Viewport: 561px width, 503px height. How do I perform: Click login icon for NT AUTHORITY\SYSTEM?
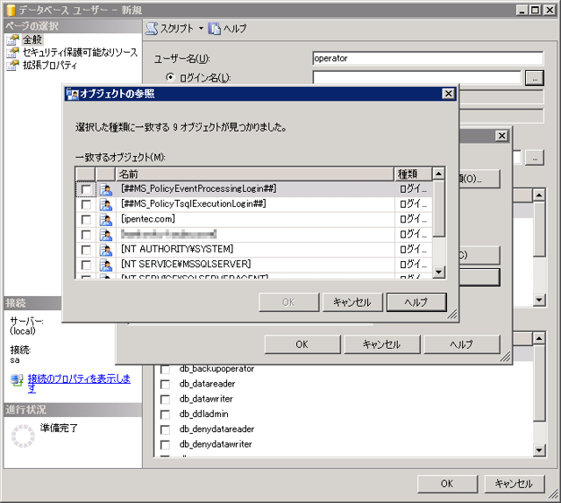pyautogui.click(x=106, y=250)
